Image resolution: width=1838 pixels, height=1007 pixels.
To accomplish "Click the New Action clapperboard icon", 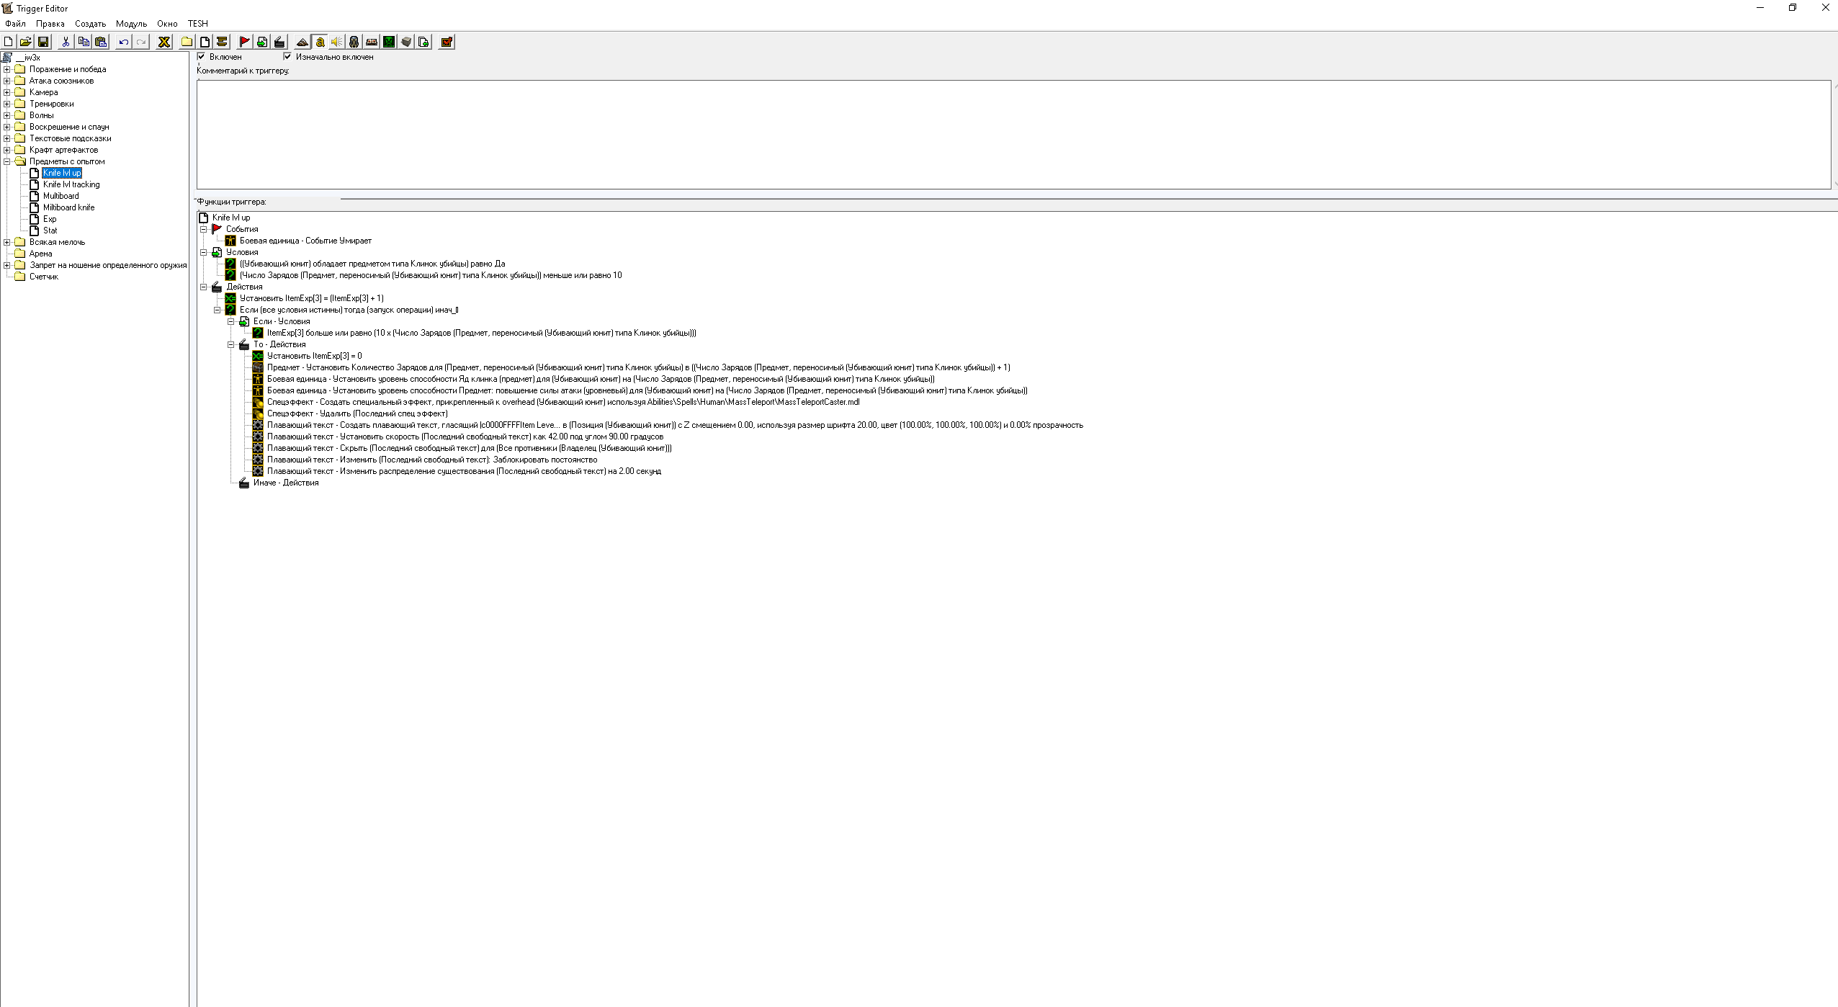I will click(279, 42).
